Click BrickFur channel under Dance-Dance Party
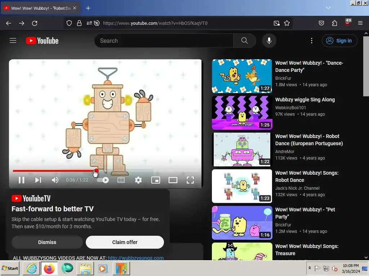 [x=283, y=78]
